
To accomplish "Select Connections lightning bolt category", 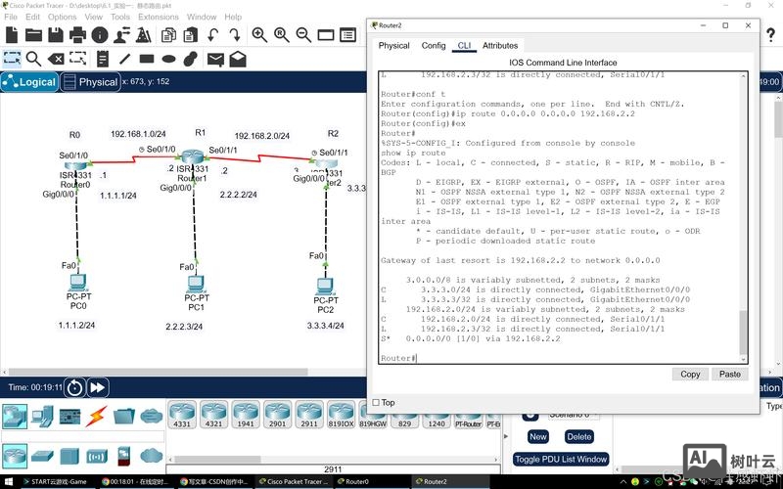I will [x=96, y=416].
